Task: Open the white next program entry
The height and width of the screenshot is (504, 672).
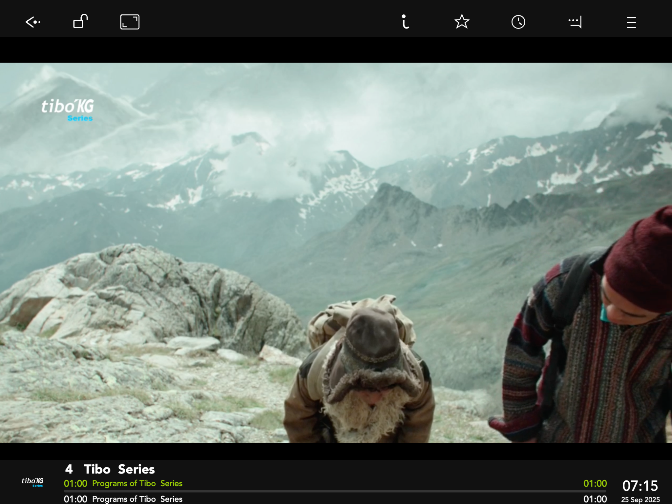Action: coord(137,499)
